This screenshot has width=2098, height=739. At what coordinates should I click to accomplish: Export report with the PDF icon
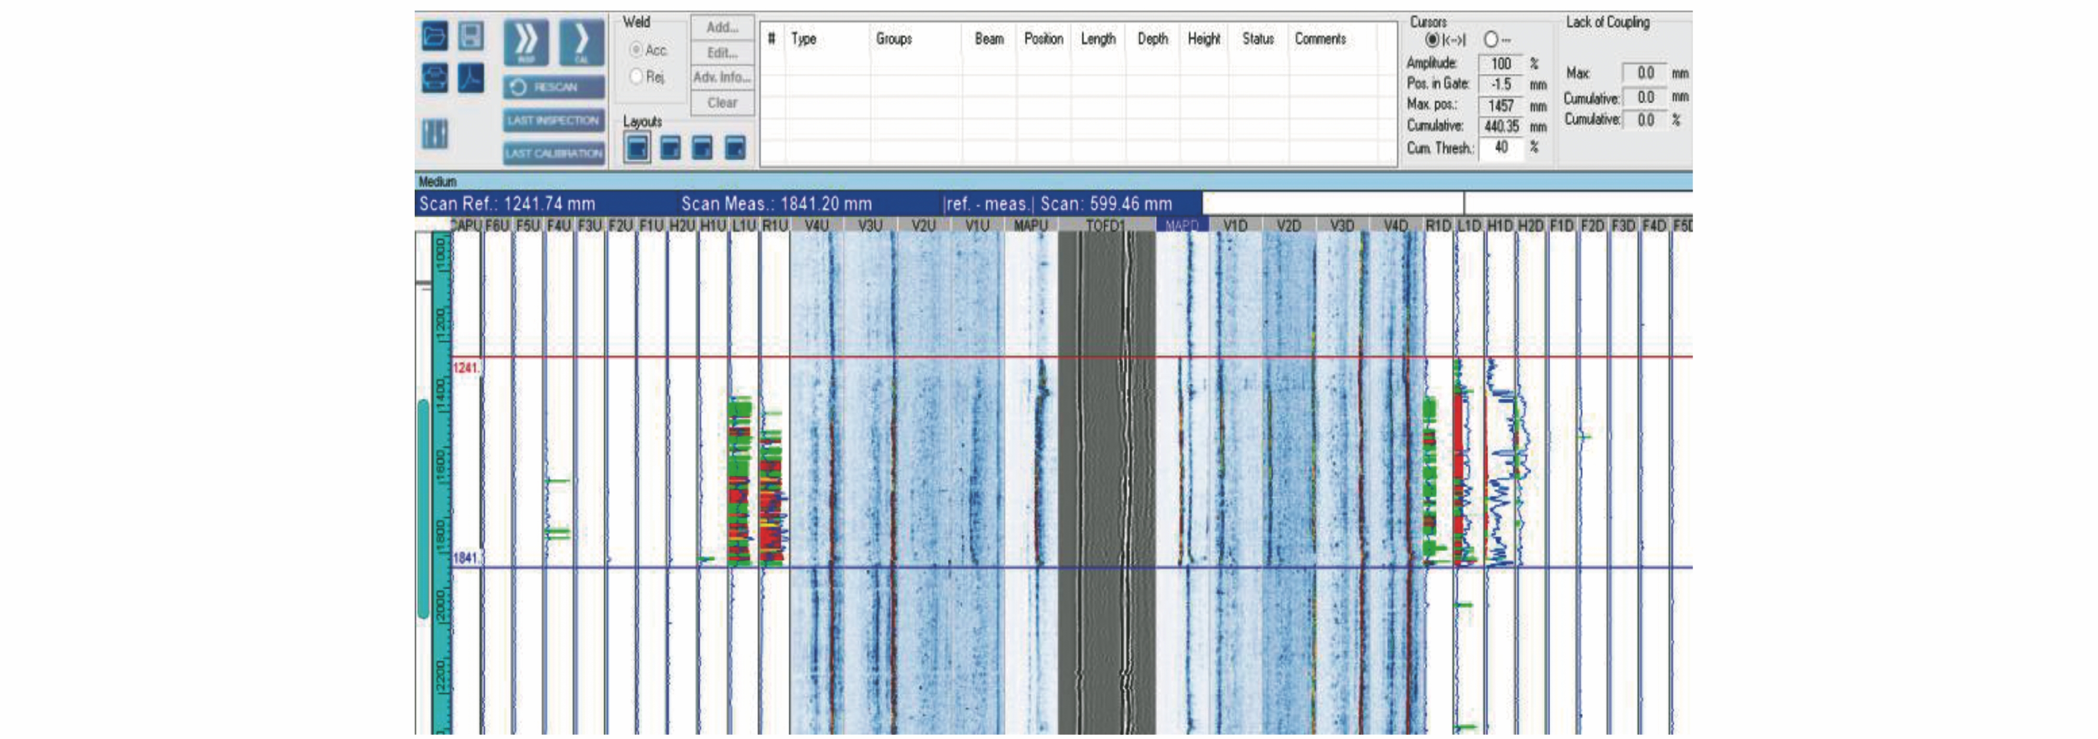click(471, 79)
